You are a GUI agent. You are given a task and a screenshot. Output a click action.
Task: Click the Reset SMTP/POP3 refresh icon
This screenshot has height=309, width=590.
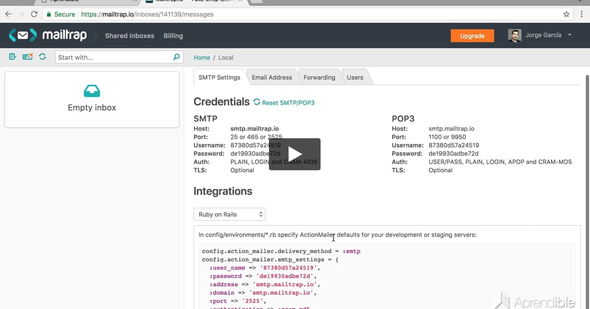[257, 102]
